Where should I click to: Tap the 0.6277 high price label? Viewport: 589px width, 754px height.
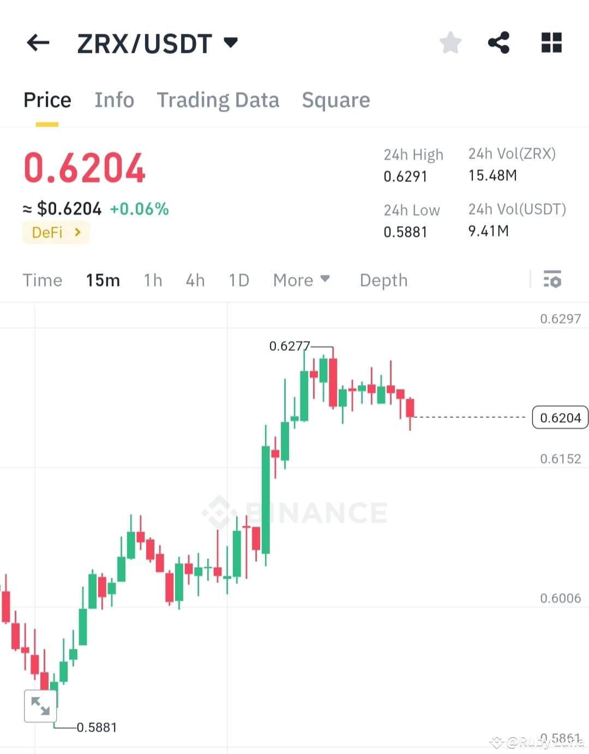pyautogui.click(x=290, y=345)
